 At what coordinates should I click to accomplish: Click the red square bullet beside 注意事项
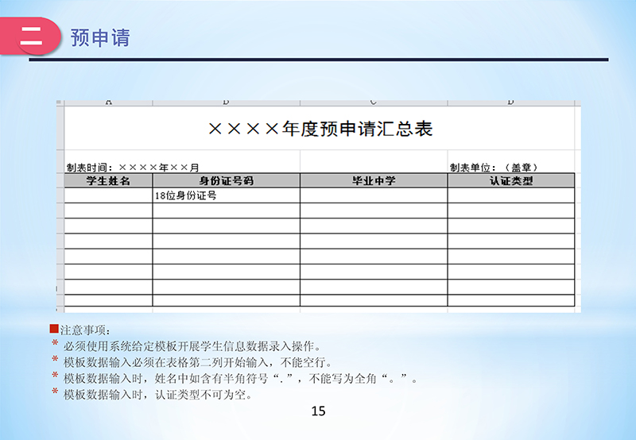point(54,329)
